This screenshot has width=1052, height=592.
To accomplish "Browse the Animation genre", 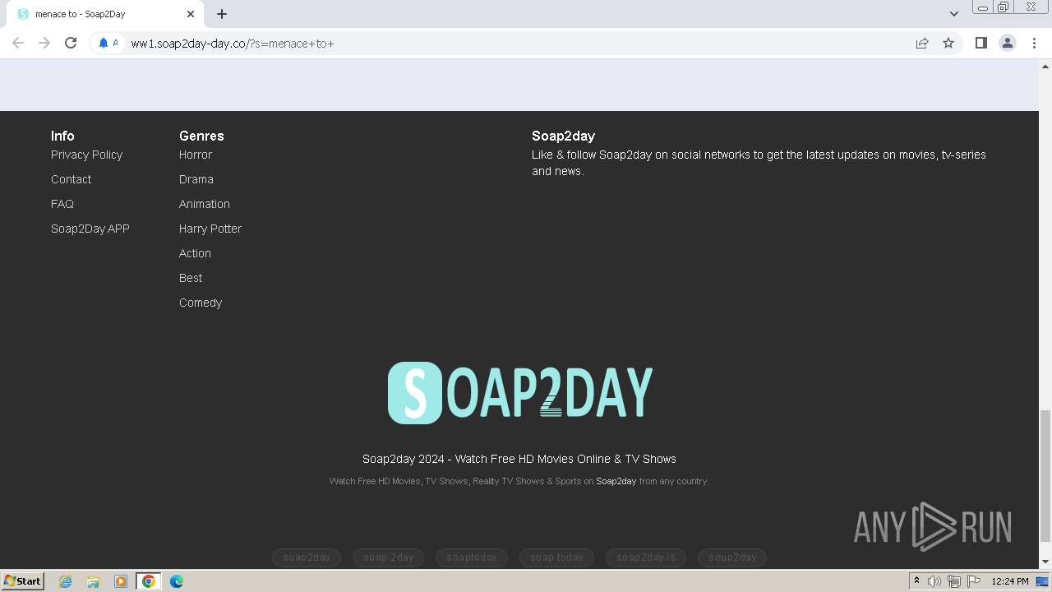I will click(x=205, y=204).
